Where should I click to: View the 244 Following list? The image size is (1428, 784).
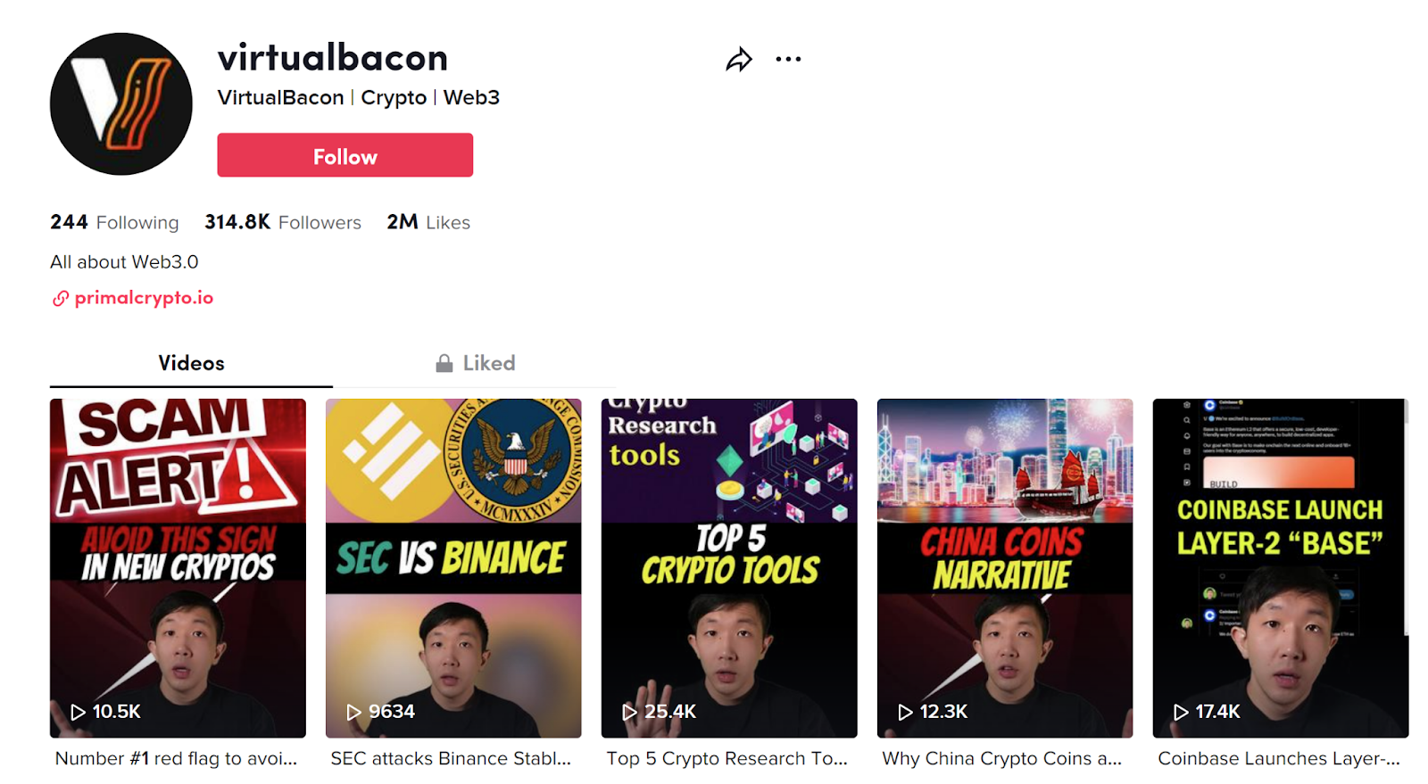[114, 222]
